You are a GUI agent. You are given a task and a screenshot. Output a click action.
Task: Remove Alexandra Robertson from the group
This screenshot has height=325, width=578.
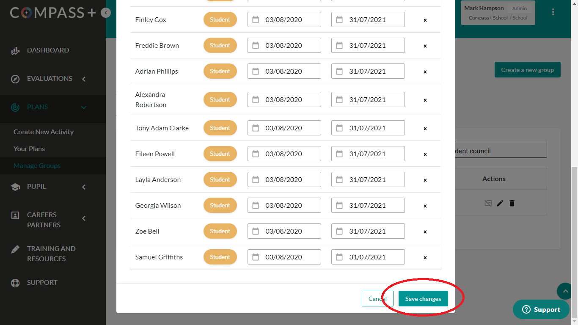coord(425,100)
